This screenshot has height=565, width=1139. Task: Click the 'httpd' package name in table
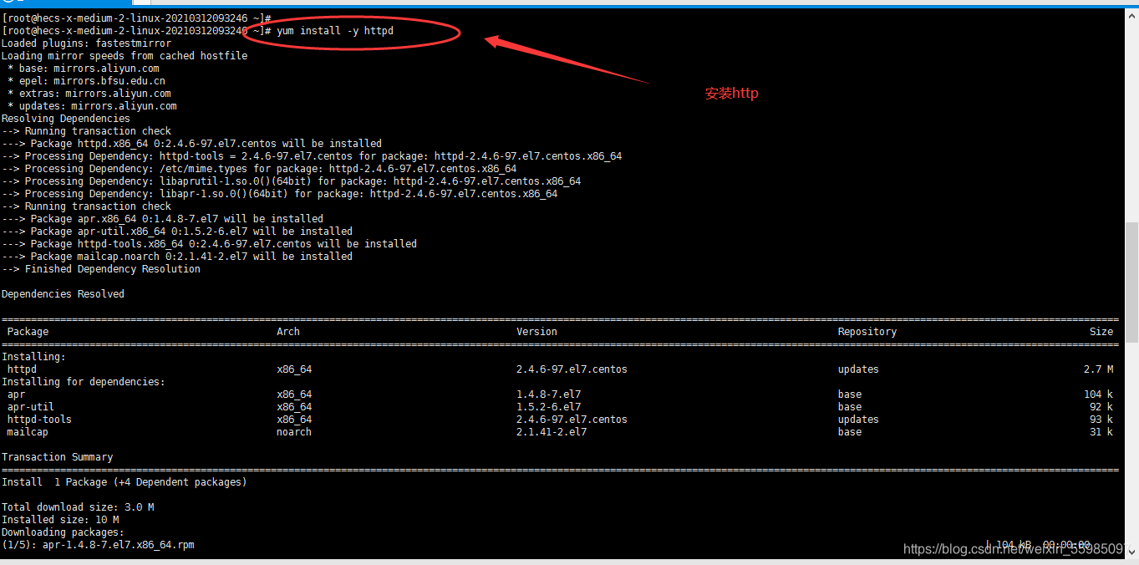22,369
